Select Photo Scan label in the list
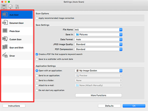The image size is (148, 111). (15, 31)
